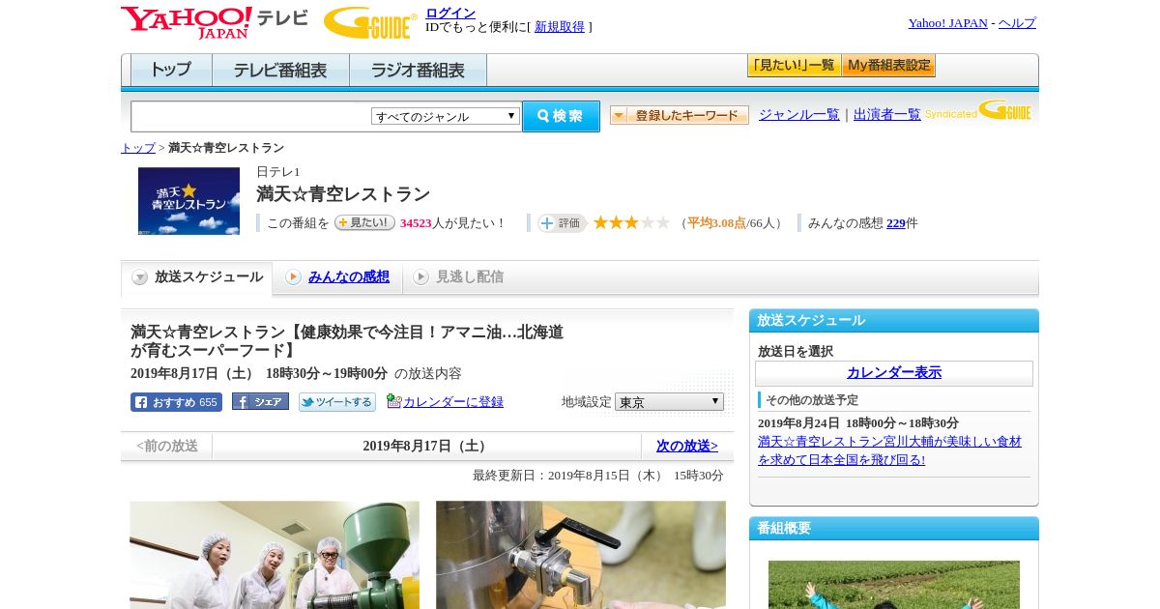Click the star rating display
1160x609 pixels.
click(x=631, y=222)
